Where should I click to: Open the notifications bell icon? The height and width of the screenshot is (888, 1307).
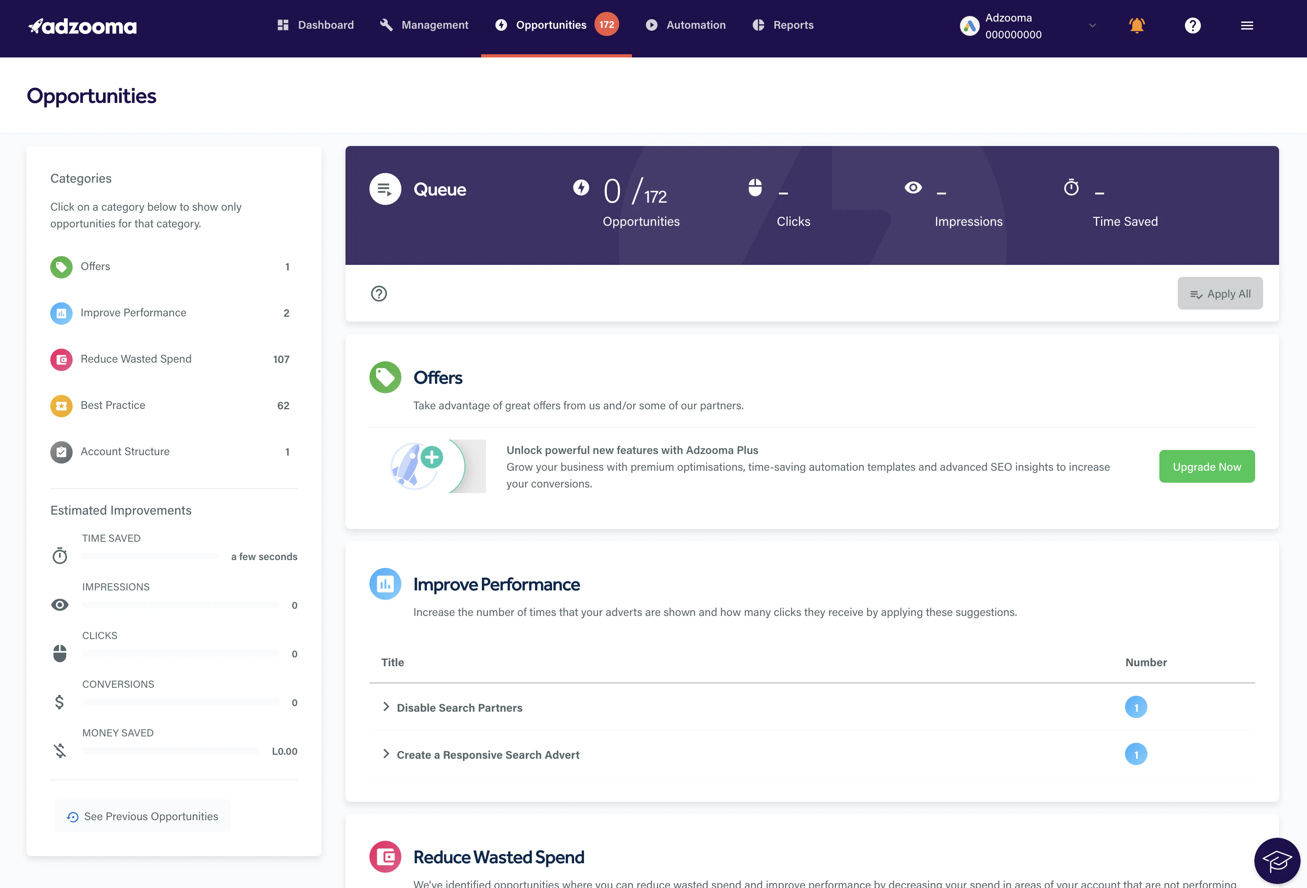tap(1137, 25)
